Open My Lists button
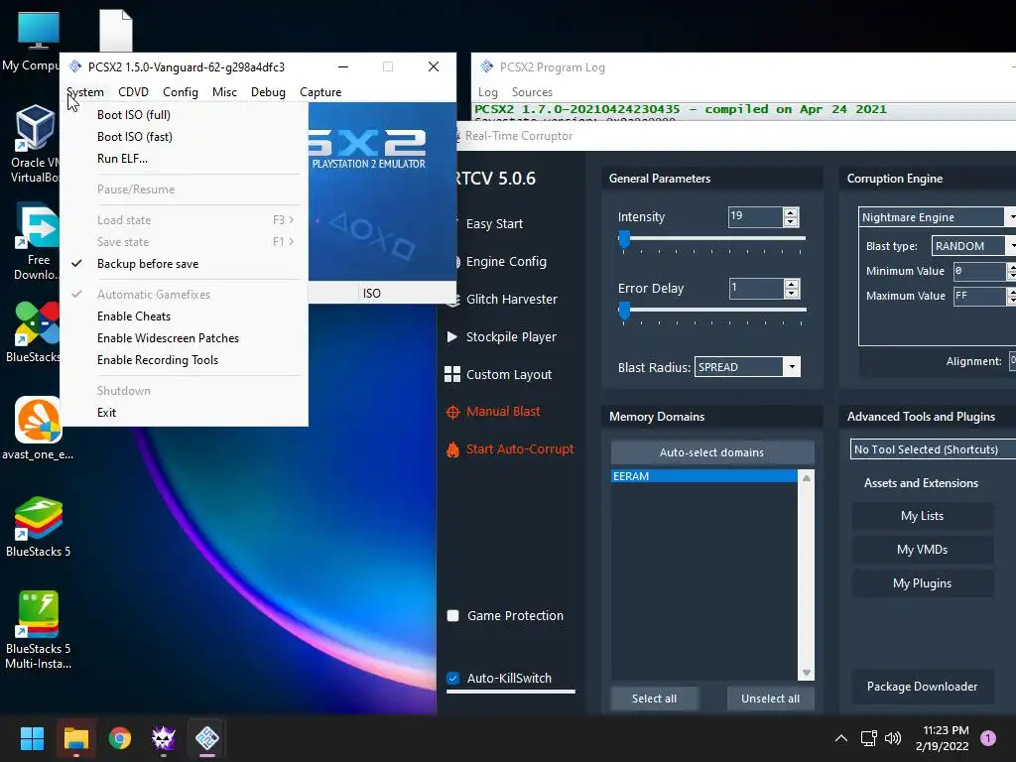This screenshot has width=1016, height=762. pyautogui.click(x=922, y=516)
